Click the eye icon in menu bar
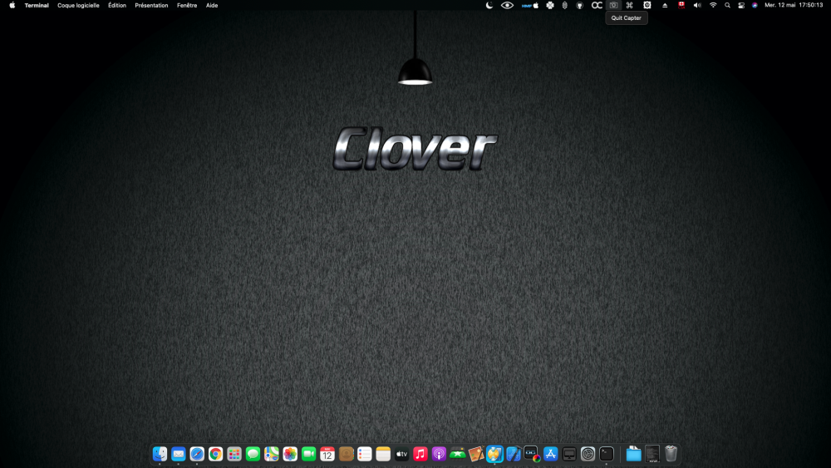The height and width of the screenshot is (468, 831). [x=507, y=5]
